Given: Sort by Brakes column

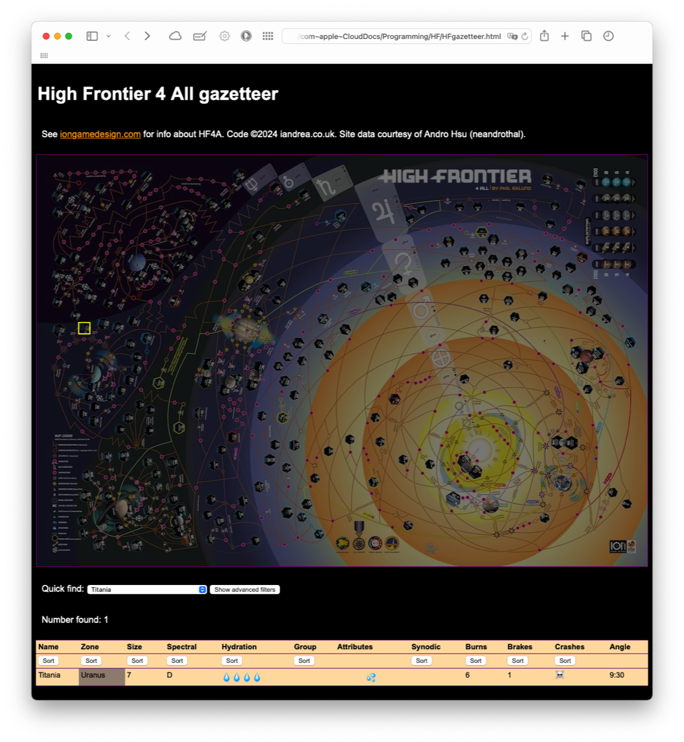Looking at the screenshot, I should 518,661.
